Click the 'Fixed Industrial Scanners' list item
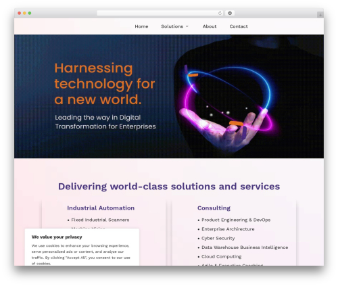The width and height of the screenshot is (338, 286). pos(100,220)
